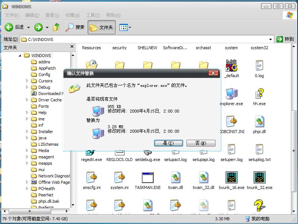Select the setuperr.log file icon
The width and height of the screenshot is (298, 224).
click(x=231, y=149)
